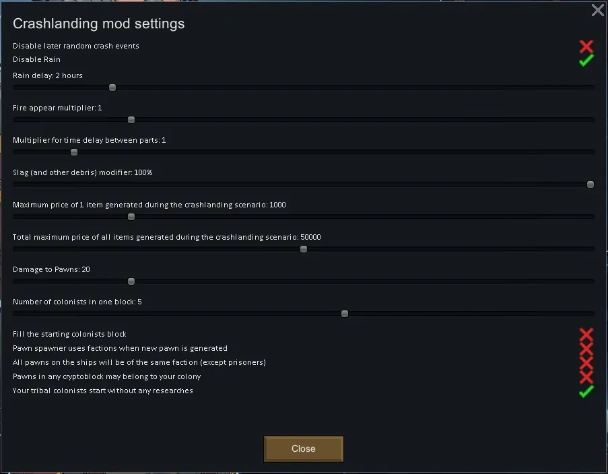The height and width of the screenshot is (474, 608).
Task: Close the settings window with X icon
Action: click(x=597, y=10)
